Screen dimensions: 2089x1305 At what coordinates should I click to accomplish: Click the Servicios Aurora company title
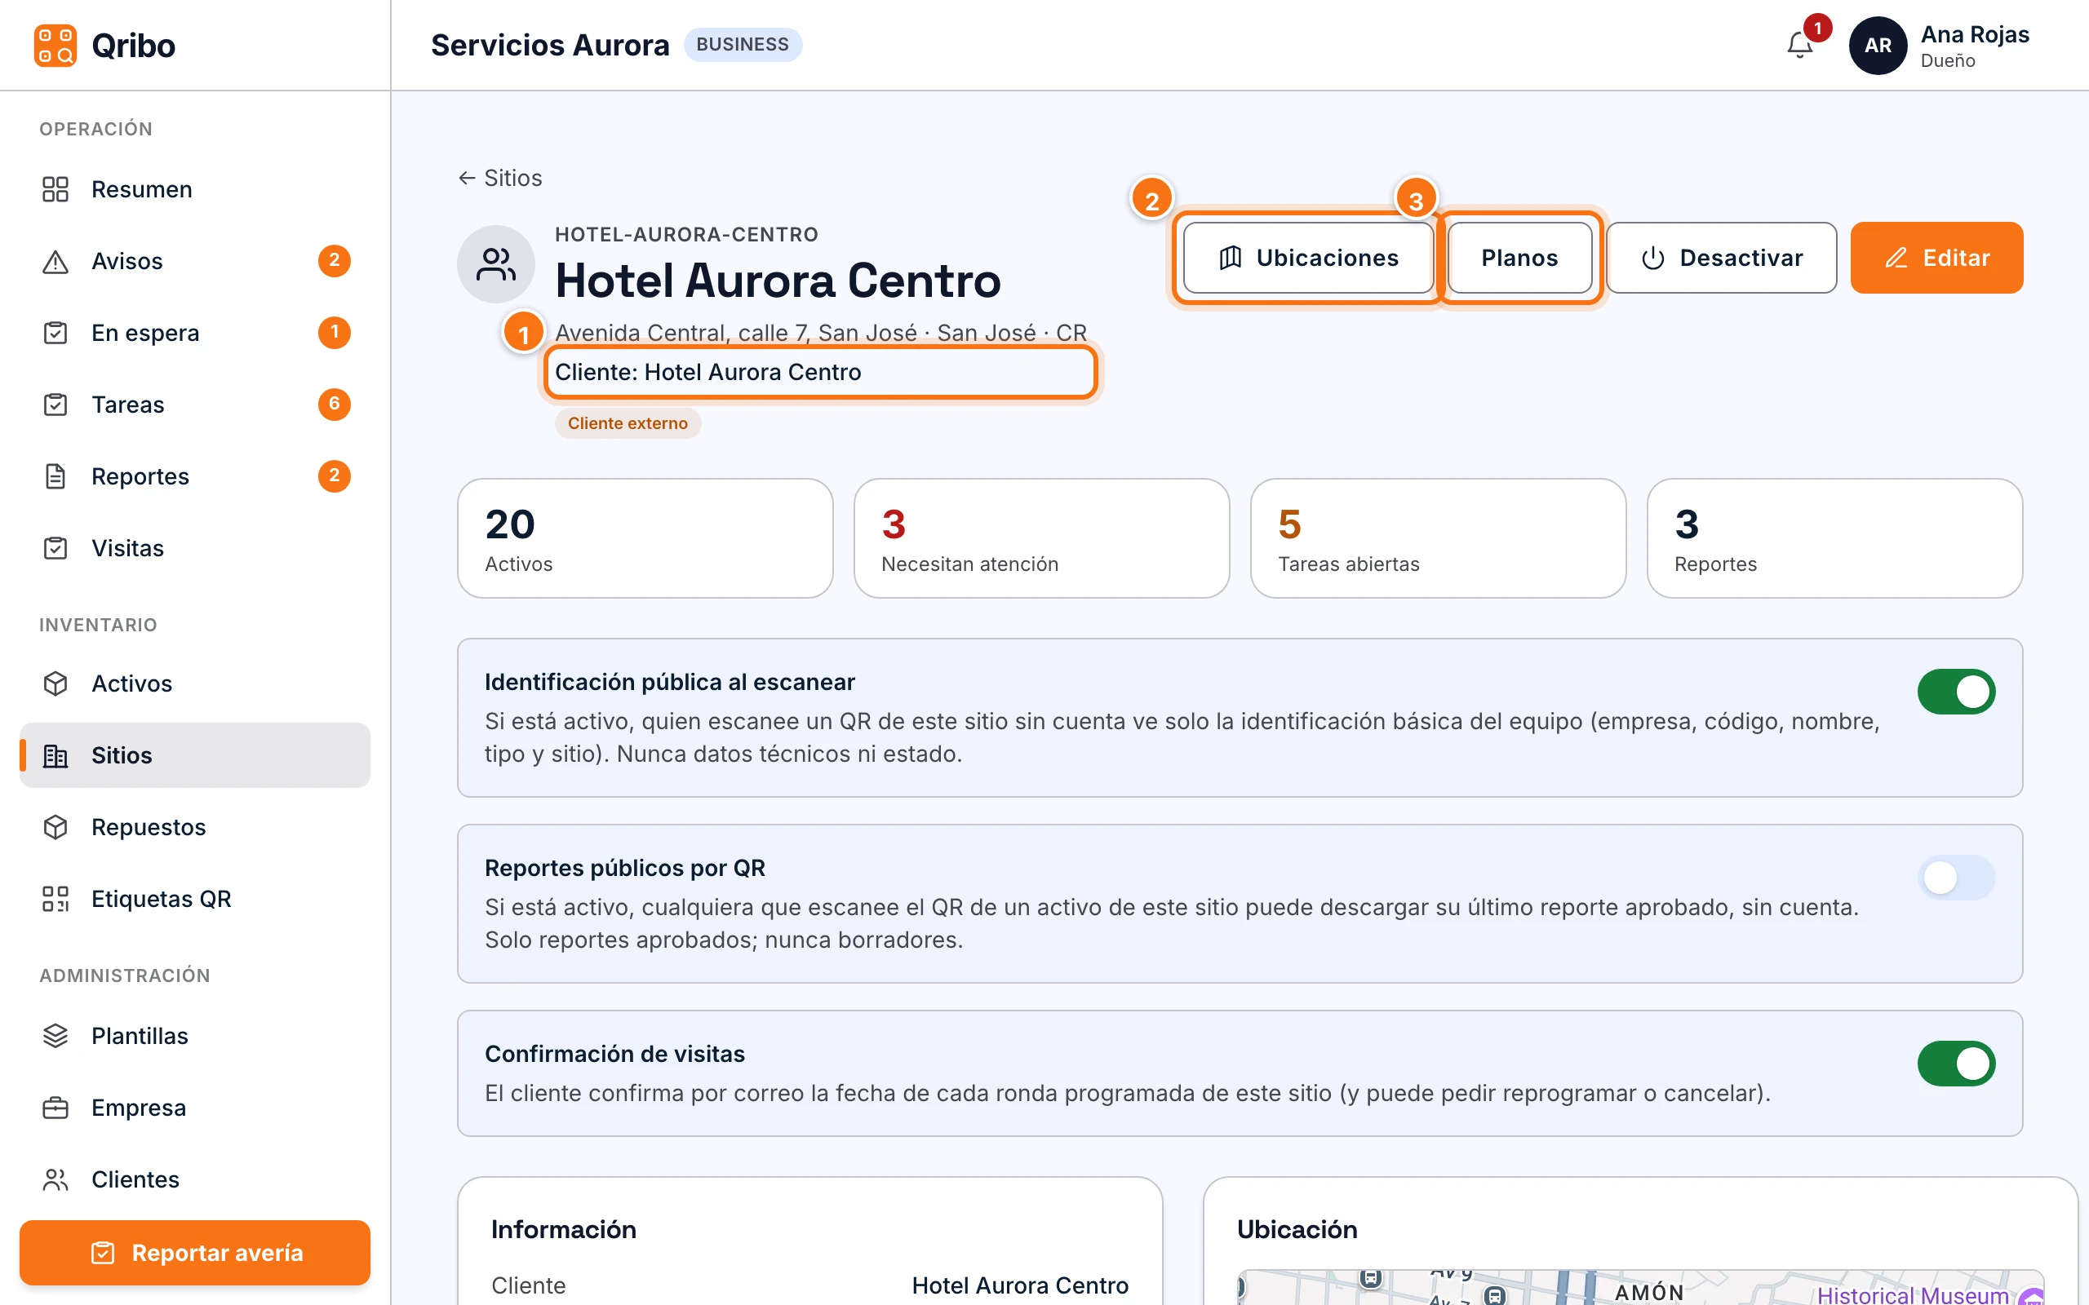[550, 45]
